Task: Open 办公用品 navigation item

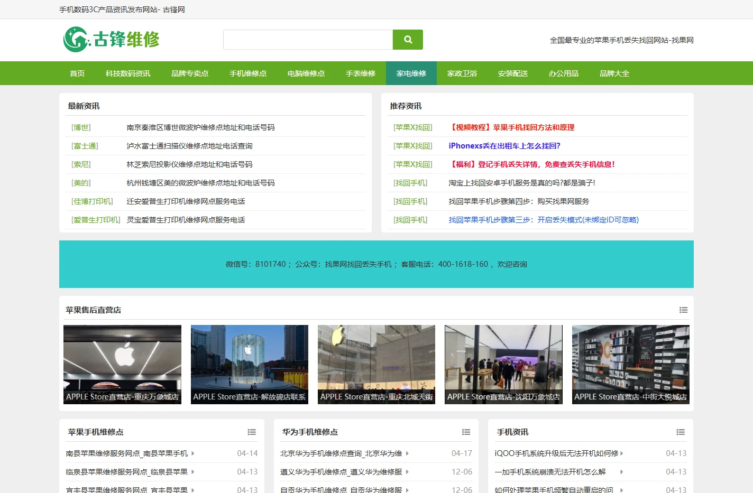Action: [564, 73]
